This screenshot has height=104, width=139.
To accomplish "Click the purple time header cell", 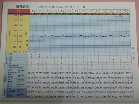I will coord(19,14).
